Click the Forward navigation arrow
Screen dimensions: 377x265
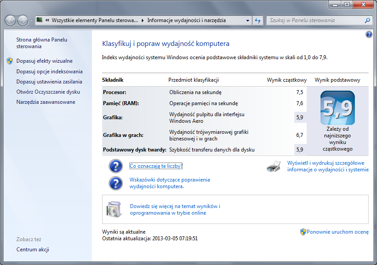23,20
